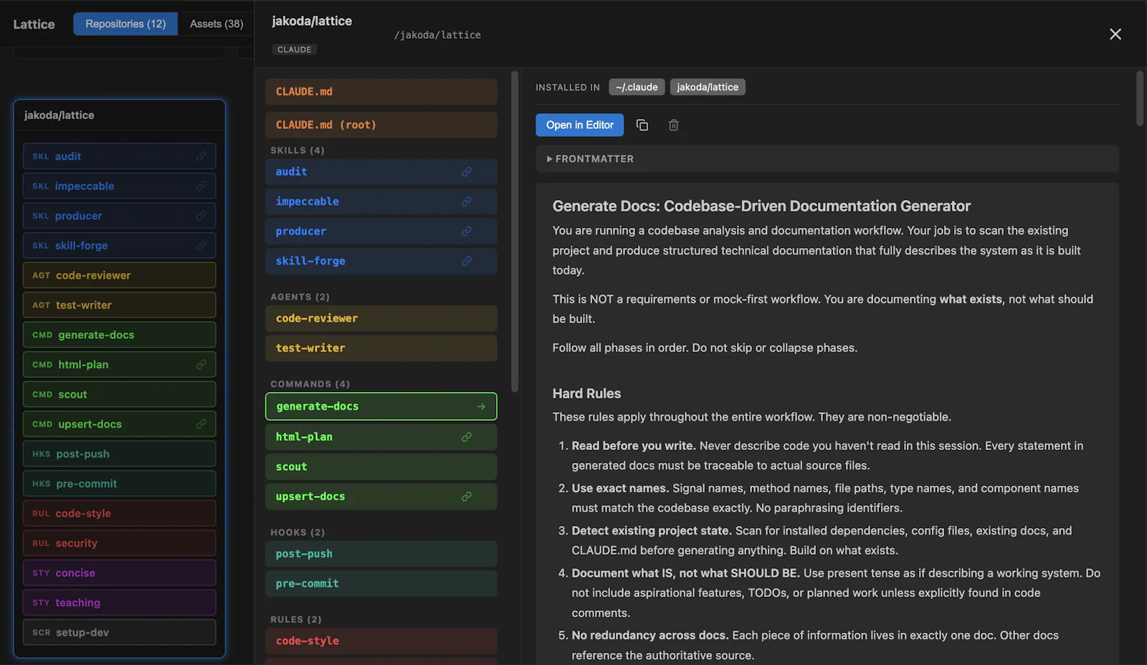Click link icon on upsert-docs command row
The width and height of the screenshot is (1147, 665).
pos(467,497)
